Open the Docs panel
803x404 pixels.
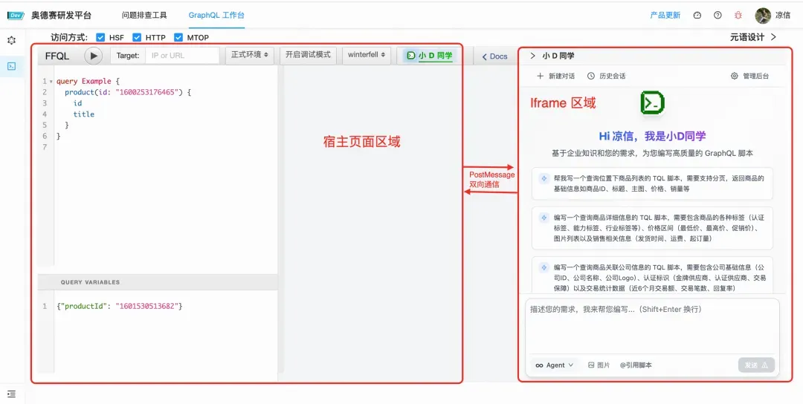494,56
